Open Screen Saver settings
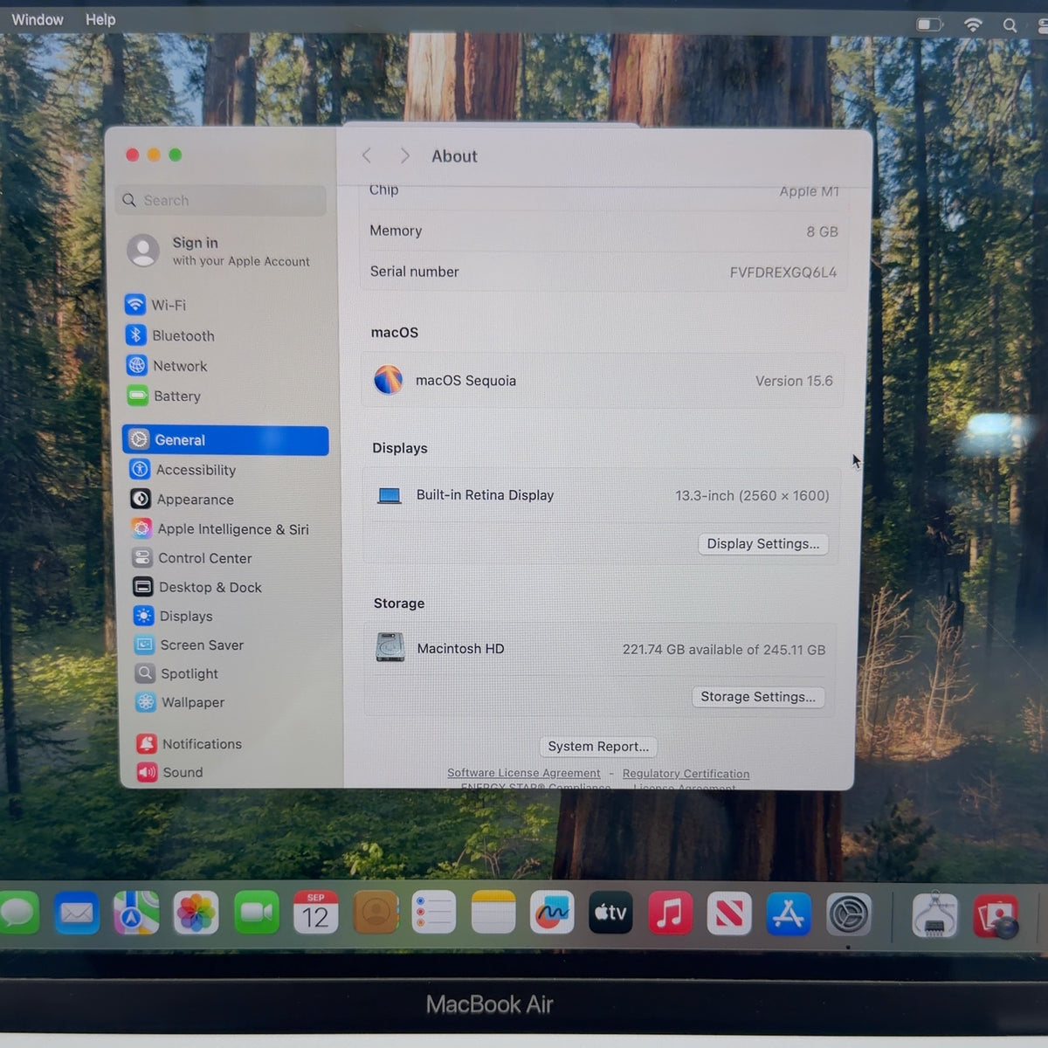 click(x=189, y=645)
